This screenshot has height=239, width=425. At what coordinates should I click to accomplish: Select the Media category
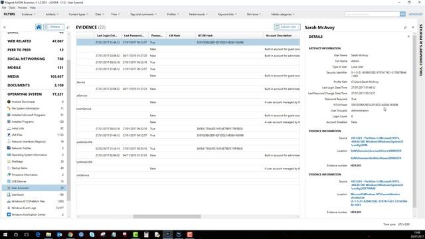click(35, 76)
